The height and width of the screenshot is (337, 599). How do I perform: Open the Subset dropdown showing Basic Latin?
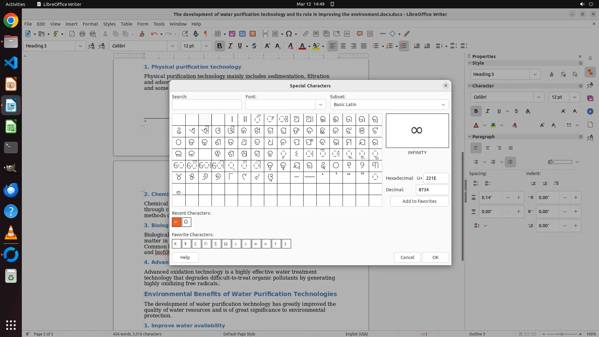[x=389, y=105]
